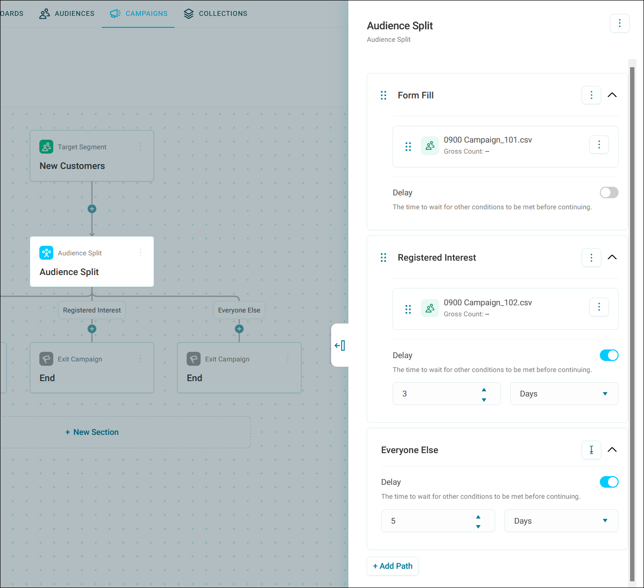Open options for 0900 Campaign_102.csv
The image size is (644, 588).
599,307
